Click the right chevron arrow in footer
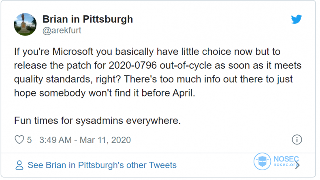 click(298, 165)
